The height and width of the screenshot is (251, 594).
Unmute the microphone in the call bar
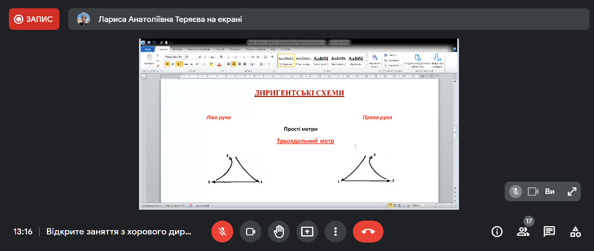coord(223,231)
